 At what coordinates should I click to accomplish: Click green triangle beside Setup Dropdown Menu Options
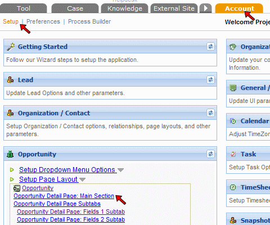pyautogui.click(x=12, y=170)
